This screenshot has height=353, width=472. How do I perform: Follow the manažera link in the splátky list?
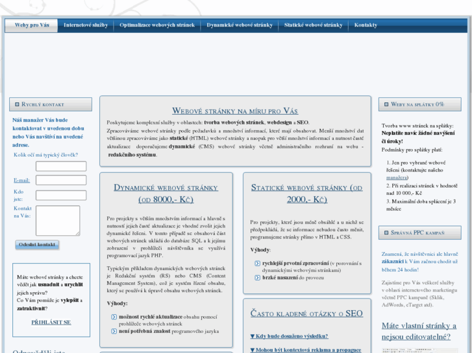coord(397,178)
